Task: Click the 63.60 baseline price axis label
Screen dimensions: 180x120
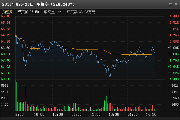Action: [6, 48]
